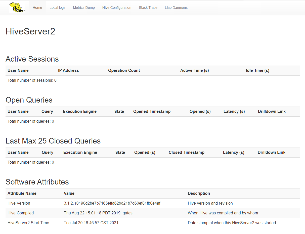Click the Hive Version revision value
Screen dimensions: 305x234
coord(112,203)
